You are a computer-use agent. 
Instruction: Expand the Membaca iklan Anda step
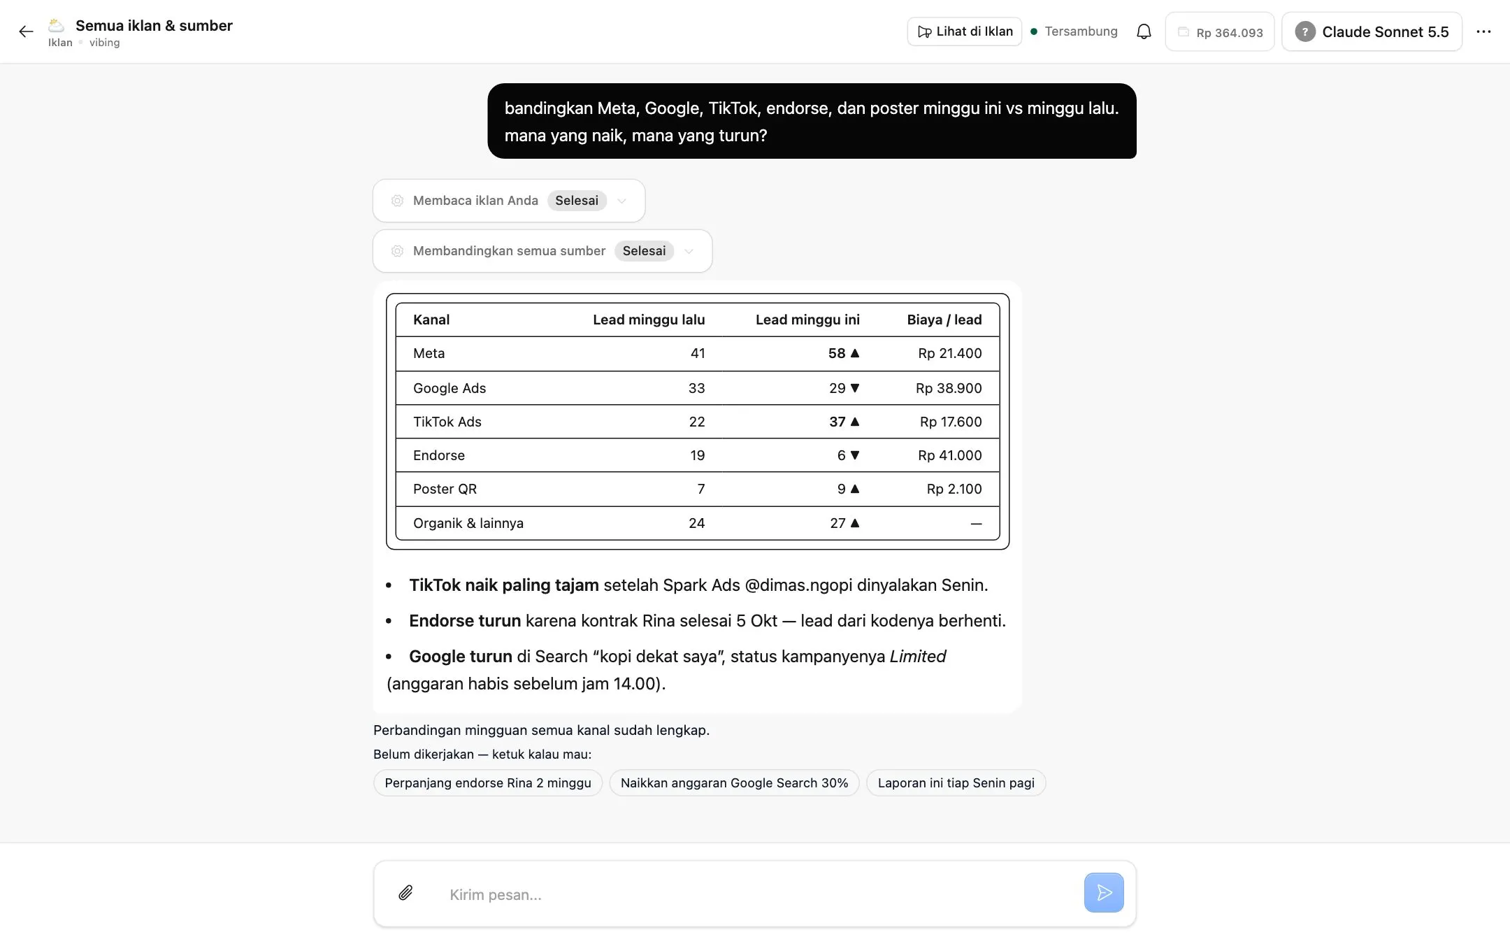tap(509, 201)
